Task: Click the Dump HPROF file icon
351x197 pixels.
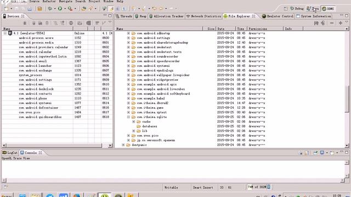Action: [40, 23]
